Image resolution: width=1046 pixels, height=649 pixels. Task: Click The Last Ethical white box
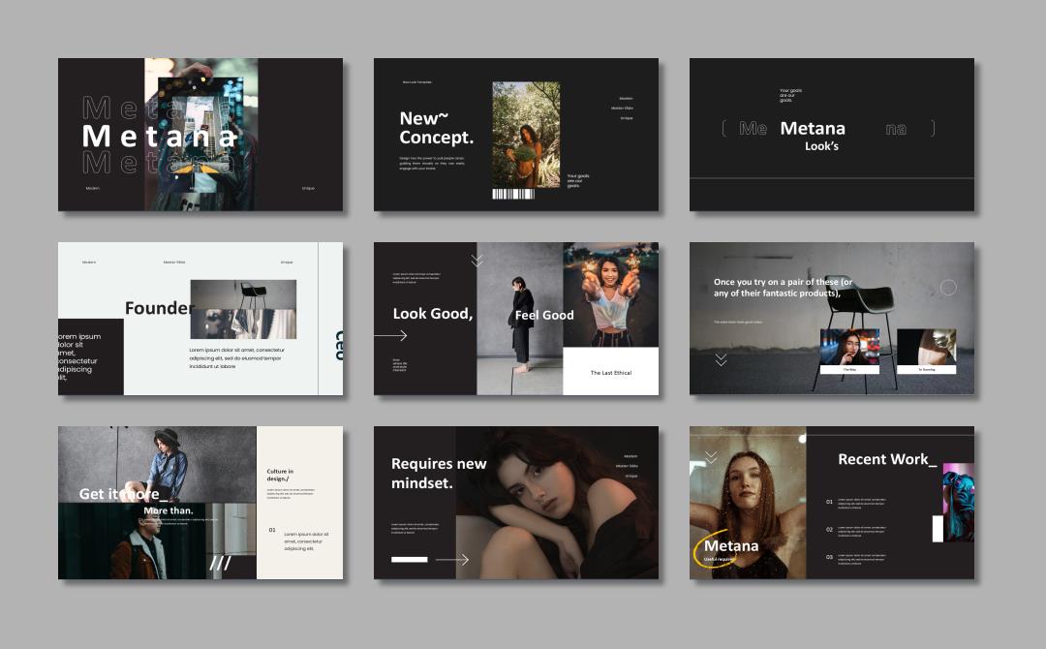[610, 372]
